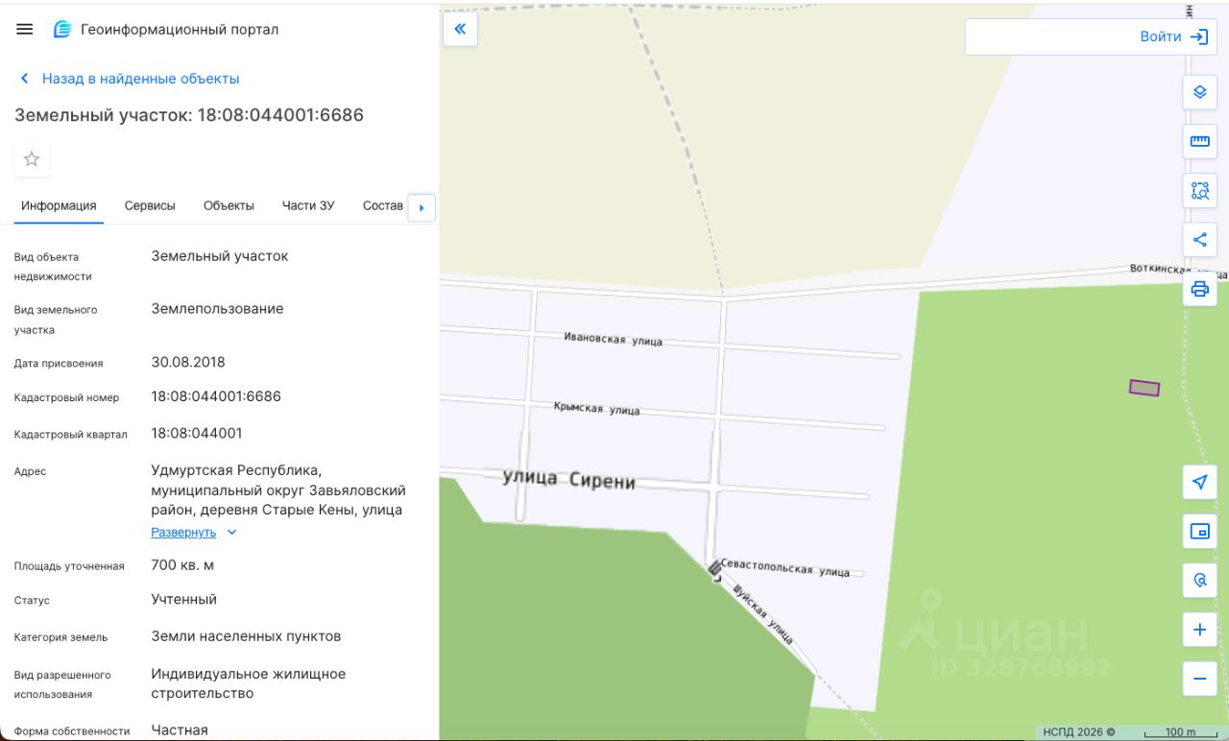This screenshot has width=1229, height=741.
Task: Zoom in on the map
Action: (x=1199, y=630)
